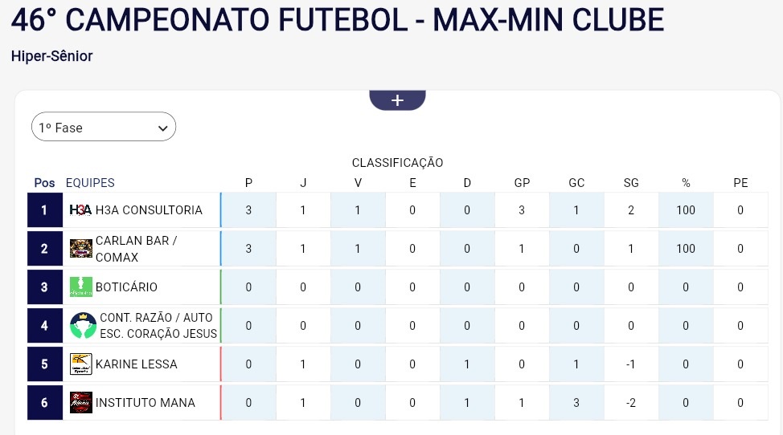This screenshot has height=435, width=783.
Task: Click the position 1 rank badge
Action: [44, 210]
